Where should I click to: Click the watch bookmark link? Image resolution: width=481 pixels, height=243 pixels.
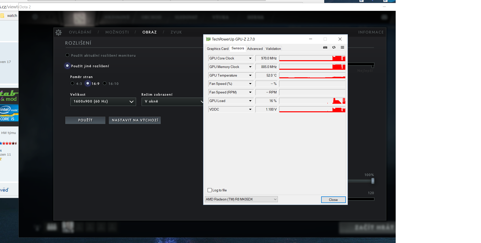click(12, 16)
